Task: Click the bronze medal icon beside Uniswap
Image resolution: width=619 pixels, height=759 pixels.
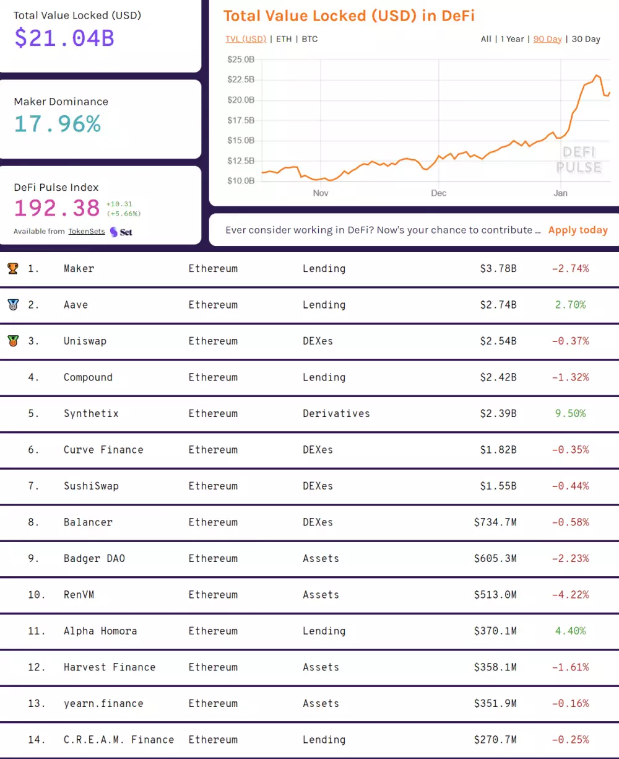Action: (x=14, y=341)
